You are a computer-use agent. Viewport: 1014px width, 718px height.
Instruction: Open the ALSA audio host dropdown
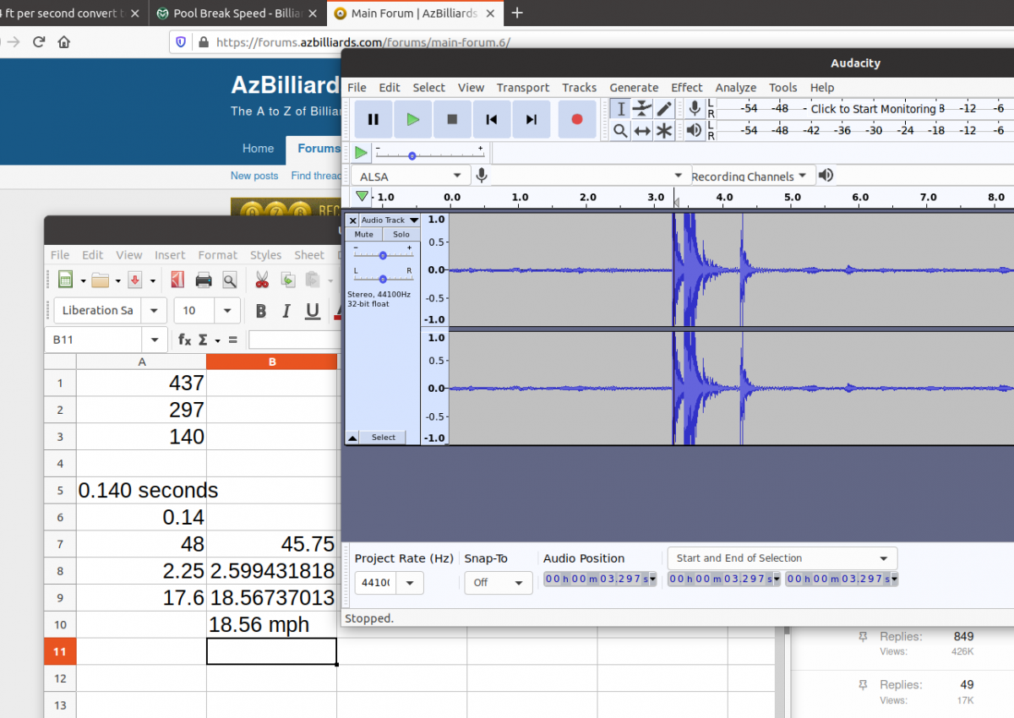tap(412, 176)
